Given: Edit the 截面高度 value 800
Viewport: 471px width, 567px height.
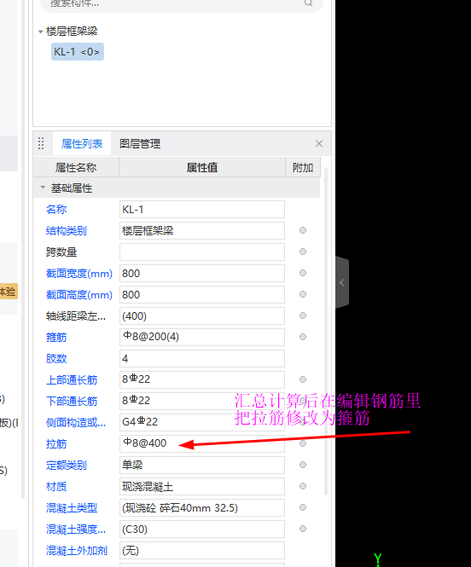Looking at the screenshot, I should (202, 295).
